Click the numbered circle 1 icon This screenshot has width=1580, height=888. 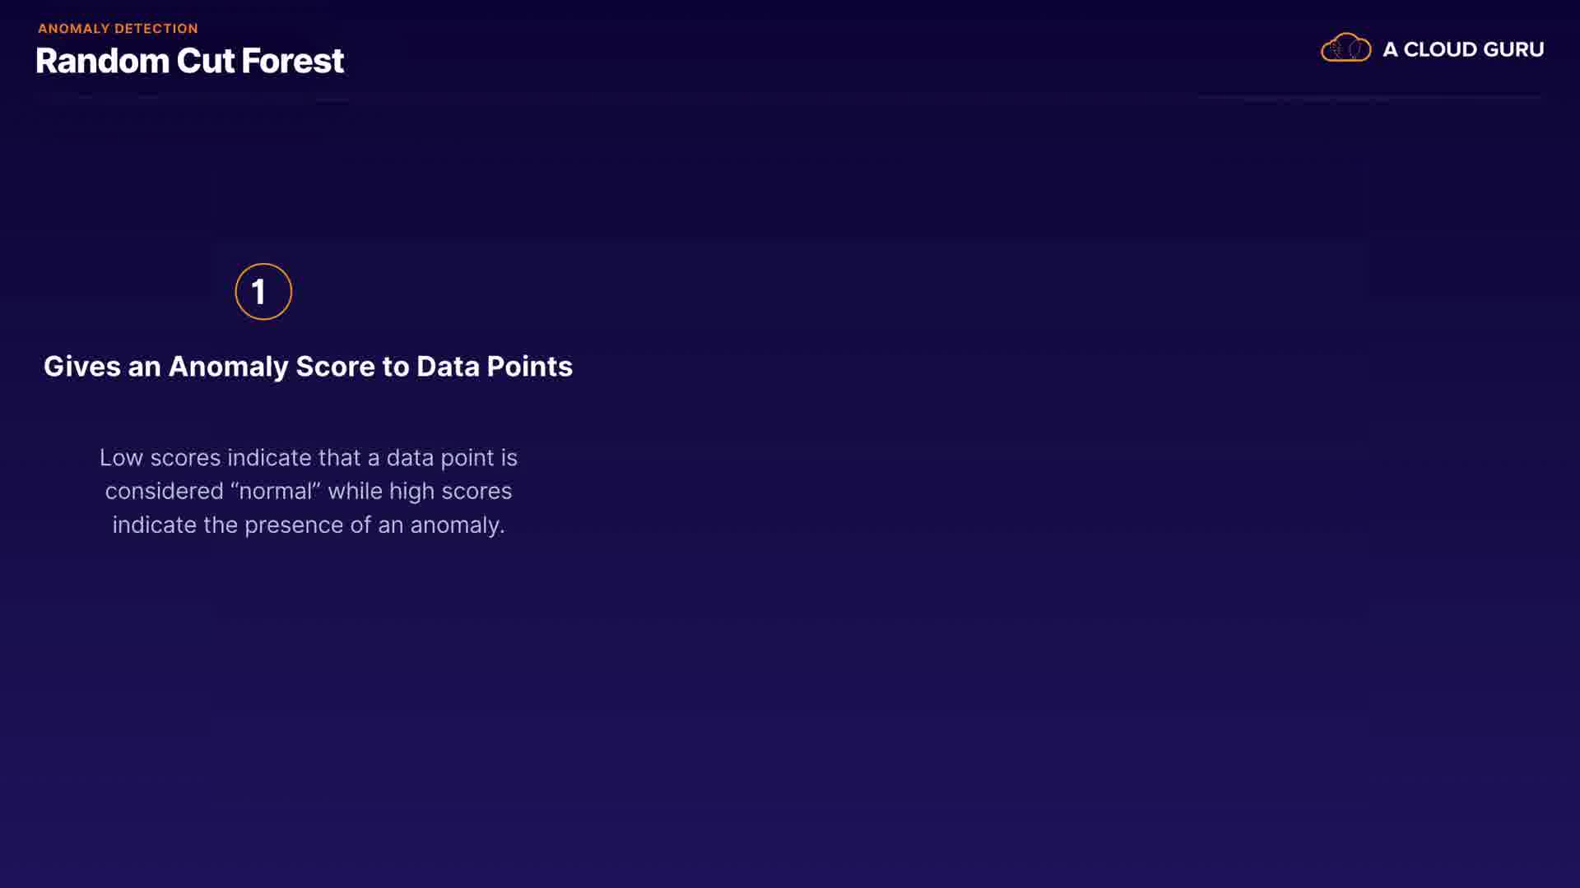263,292
